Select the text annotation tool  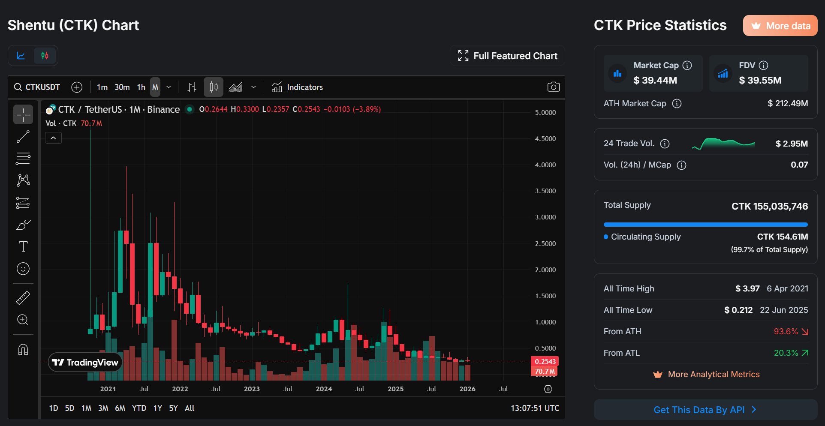click(x=23, y=246)
